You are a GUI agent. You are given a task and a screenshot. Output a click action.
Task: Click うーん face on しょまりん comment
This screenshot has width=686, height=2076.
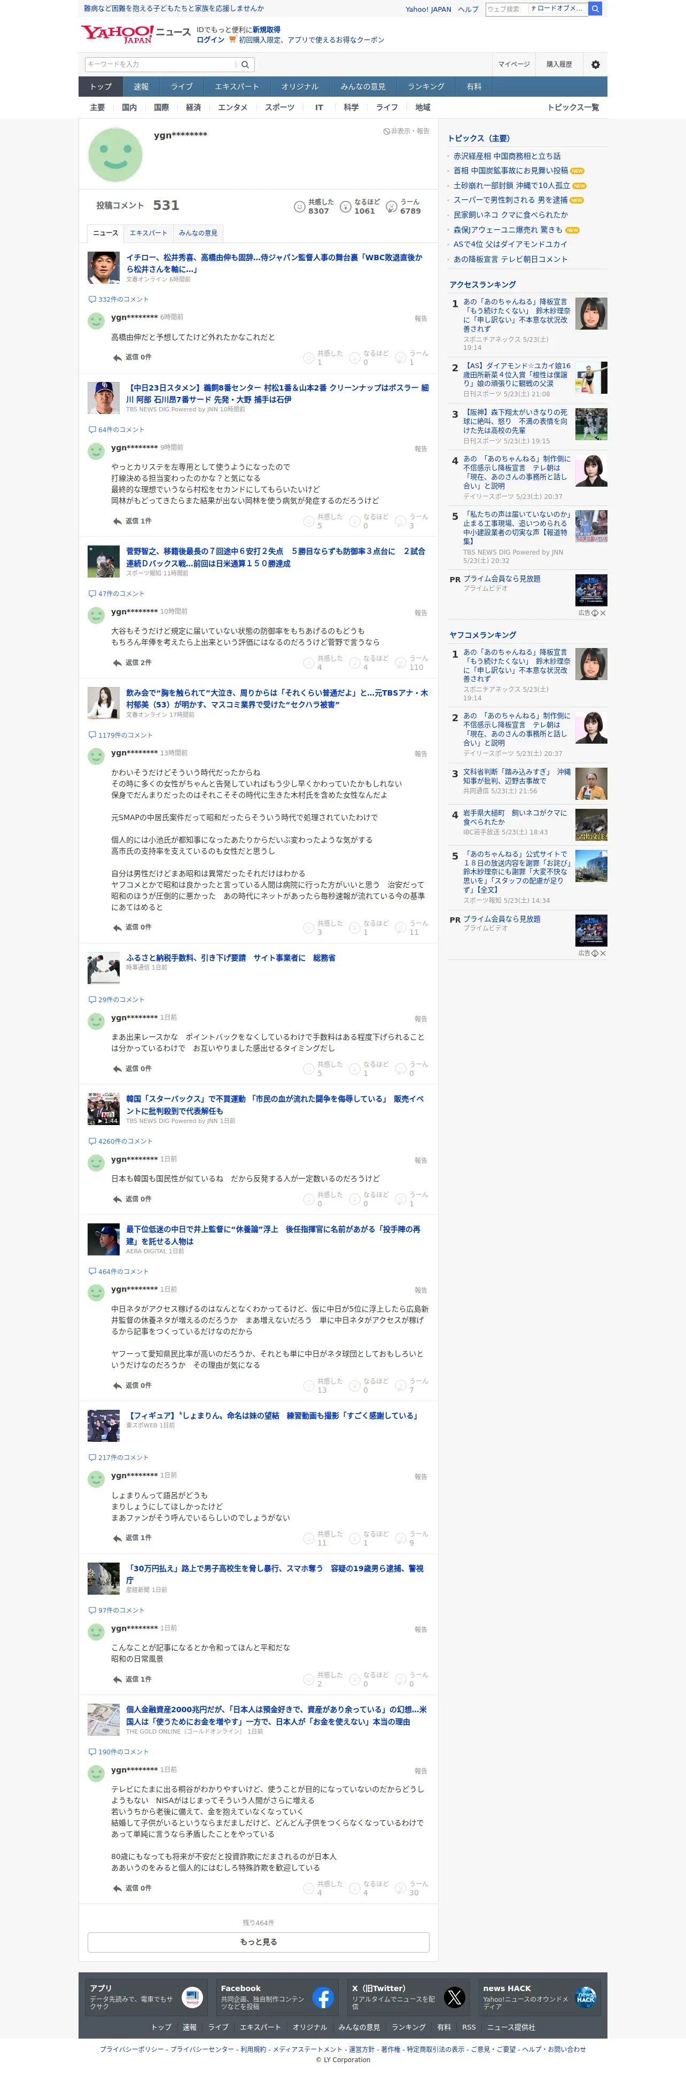click(401, 1538)
